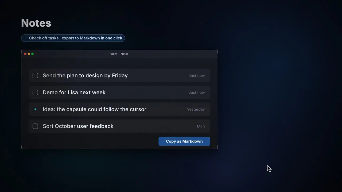The height and width of the screenshot is (192, 342).
Task: Mark "Sort October user feedback" as done
Action: click(35, 126)
